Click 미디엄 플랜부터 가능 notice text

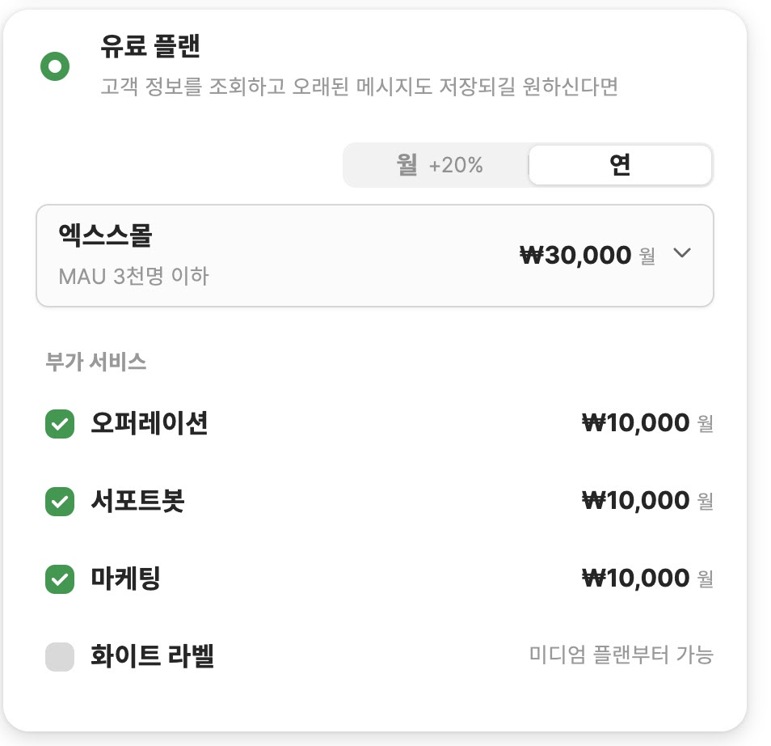621,655
